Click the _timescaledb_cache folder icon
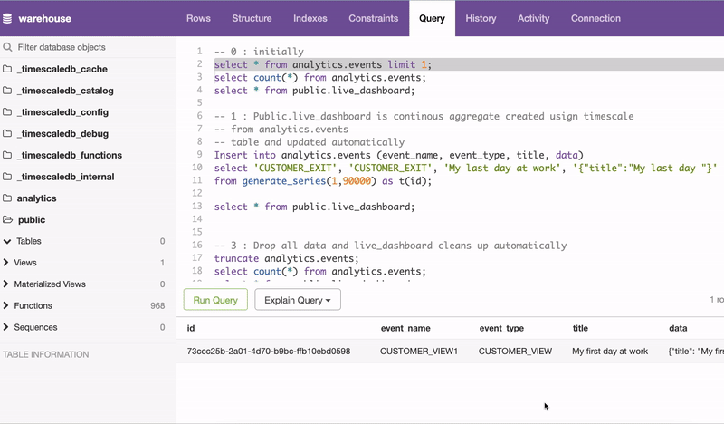This screenshot has width=724, height=424. click(7, 69)
